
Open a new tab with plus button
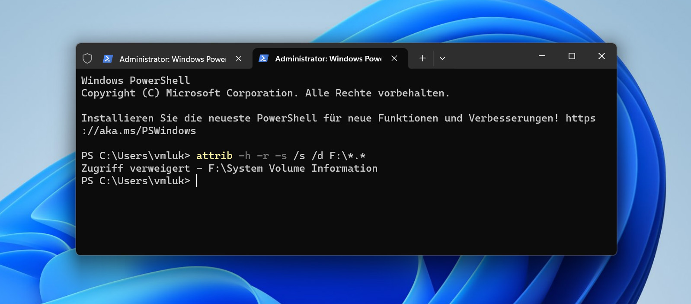pos(422,58)
